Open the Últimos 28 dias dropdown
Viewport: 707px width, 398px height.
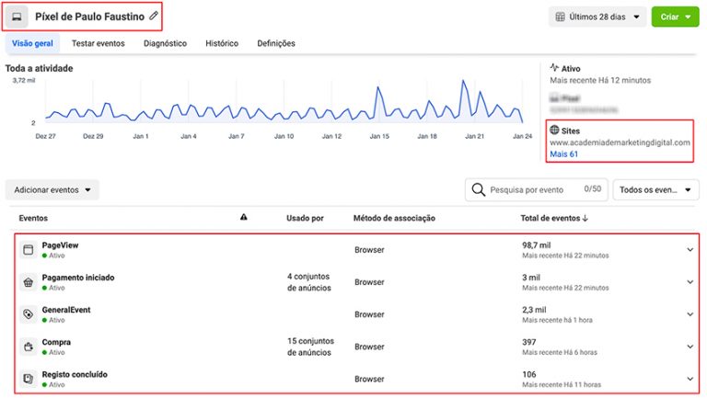597,17
